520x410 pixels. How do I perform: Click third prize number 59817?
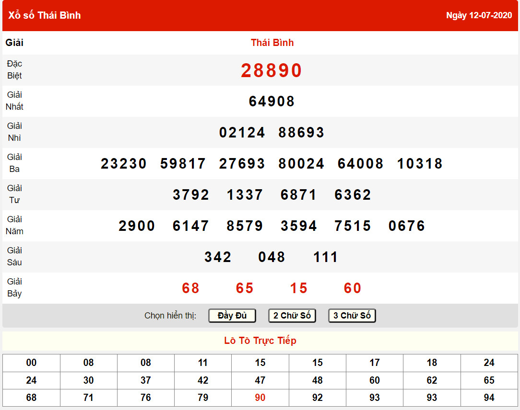click(183, 164)
